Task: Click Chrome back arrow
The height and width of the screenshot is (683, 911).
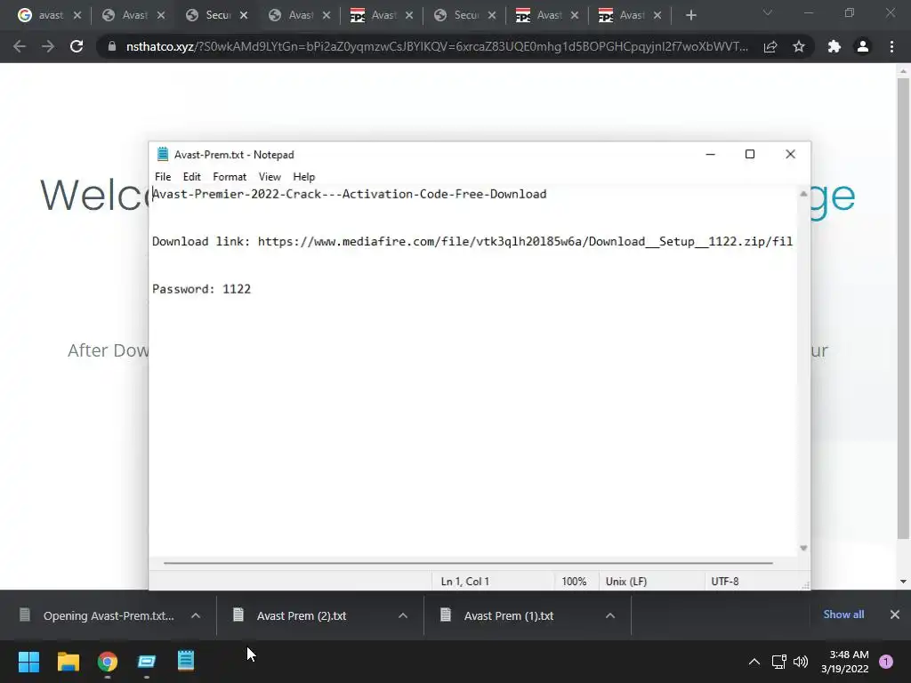Action: pyautogui.click(x=20, y=46)
